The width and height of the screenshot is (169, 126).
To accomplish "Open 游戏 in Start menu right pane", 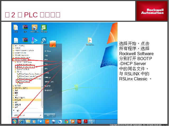I will [x=46, y=69].
